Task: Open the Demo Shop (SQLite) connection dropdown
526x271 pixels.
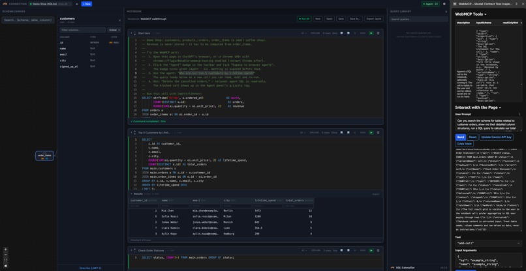Action: tap(50, 4)
